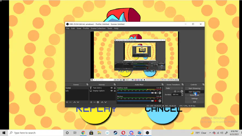Viewport: 242px width, 136px height.
Task: Pop out the Scene Transitions dock
Action: (x=183, y=84)
